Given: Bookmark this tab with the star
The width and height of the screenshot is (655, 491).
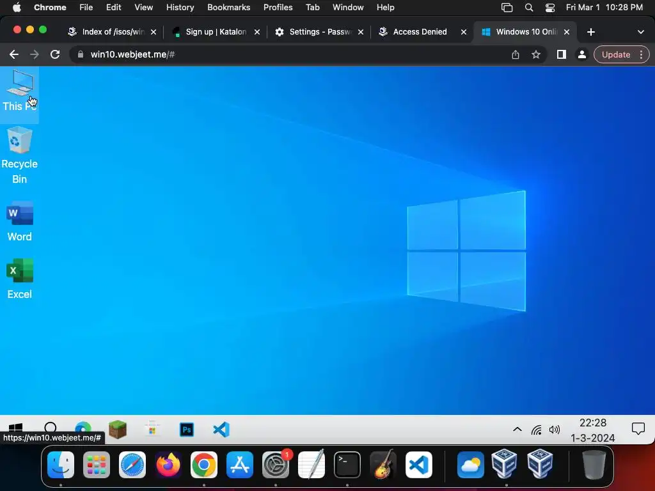Looking at the screenshot, I should click(x=536, y=54).
